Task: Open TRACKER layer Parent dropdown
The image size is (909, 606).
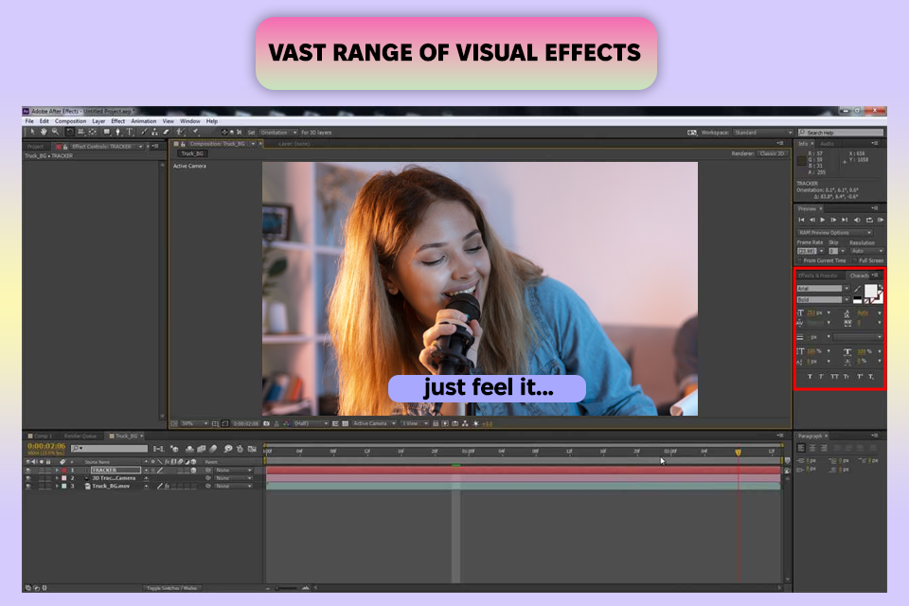Action: click(234, 471)
